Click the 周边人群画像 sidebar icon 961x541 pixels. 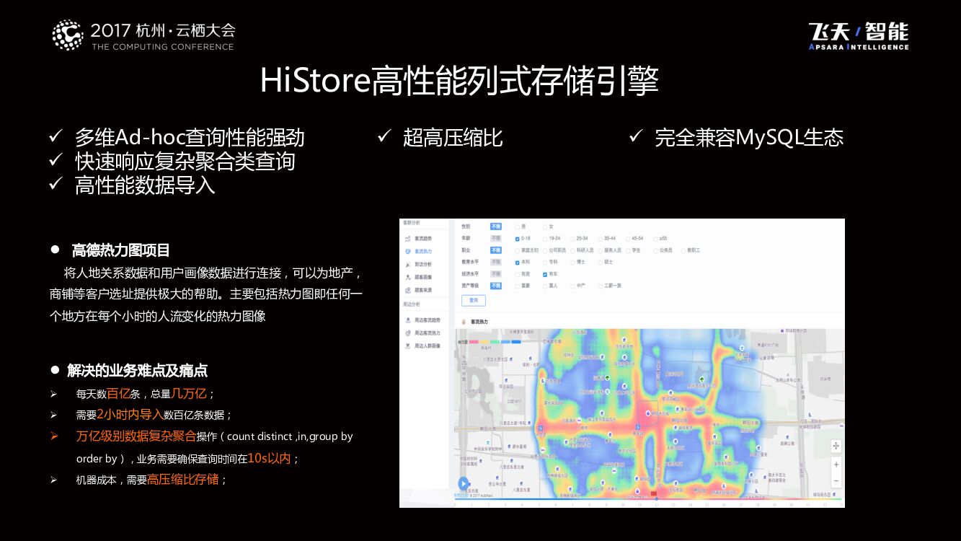point(408,346)
